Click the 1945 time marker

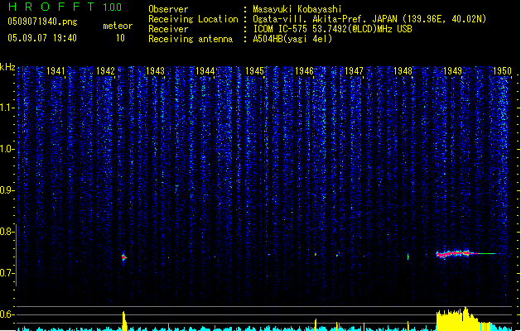tap(254, 71)
